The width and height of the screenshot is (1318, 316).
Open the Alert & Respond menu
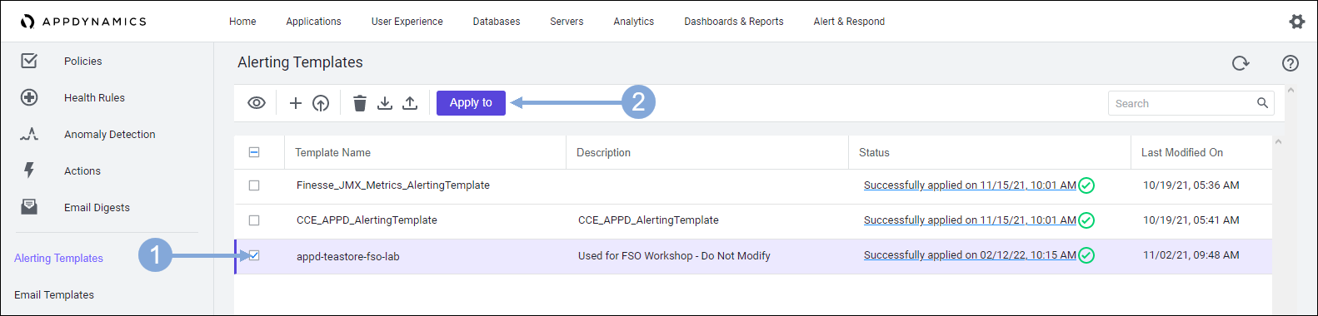(849, 22)
